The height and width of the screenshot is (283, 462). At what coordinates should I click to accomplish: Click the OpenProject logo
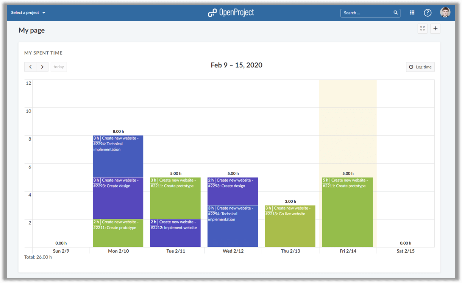[x=231, y=12]
